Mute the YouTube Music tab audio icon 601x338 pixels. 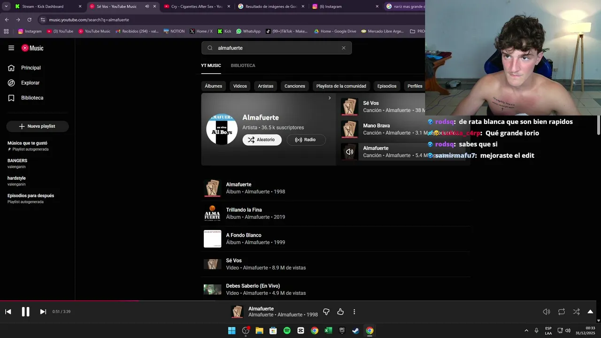tap(147, 7)
